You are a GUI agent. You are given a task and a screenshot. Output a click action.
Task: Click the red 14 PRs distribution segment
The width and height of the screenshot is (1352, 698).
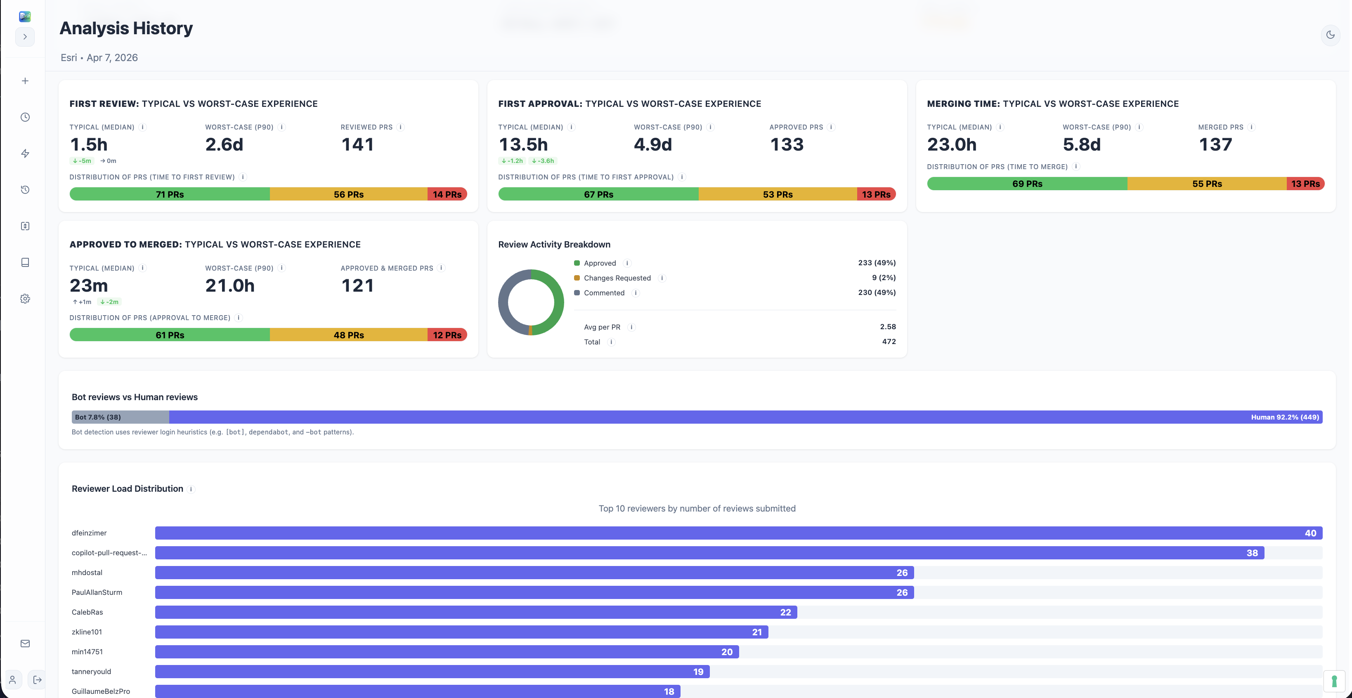tap(447, 194)
